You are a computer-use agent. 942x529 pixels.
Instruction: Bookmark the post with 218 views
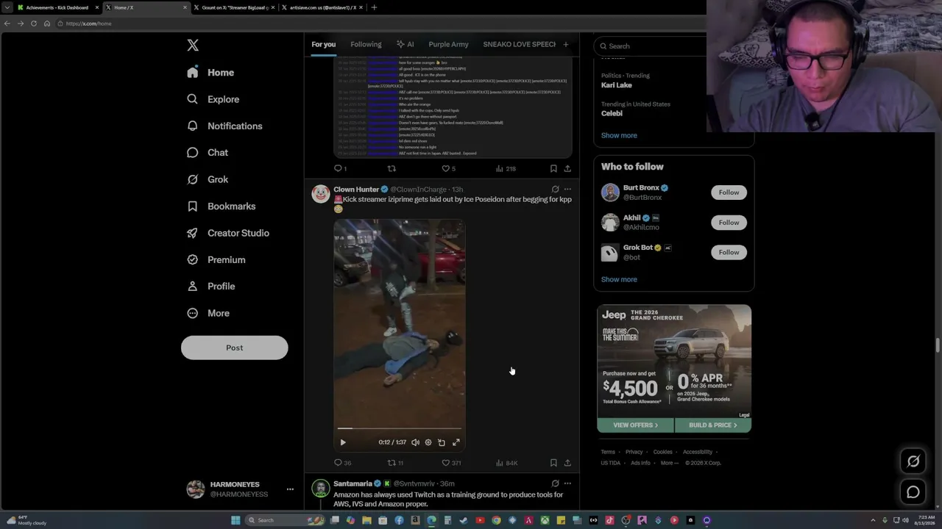553,168
